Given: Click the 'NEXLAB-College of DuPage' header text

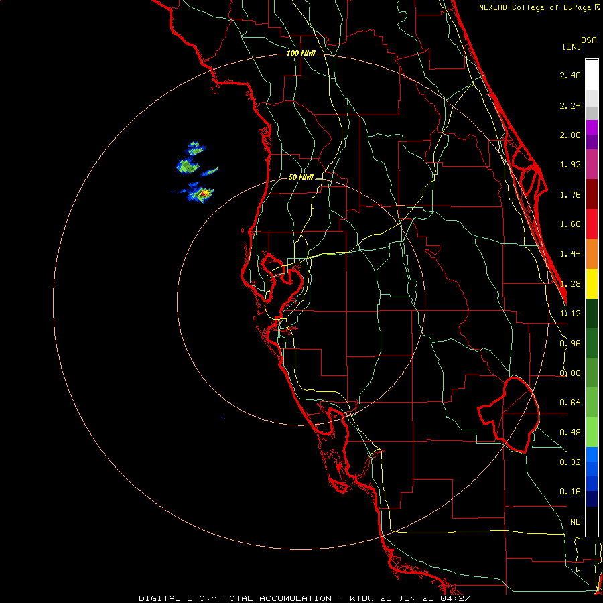Looking at the screenshot, I should coord(536,7).
